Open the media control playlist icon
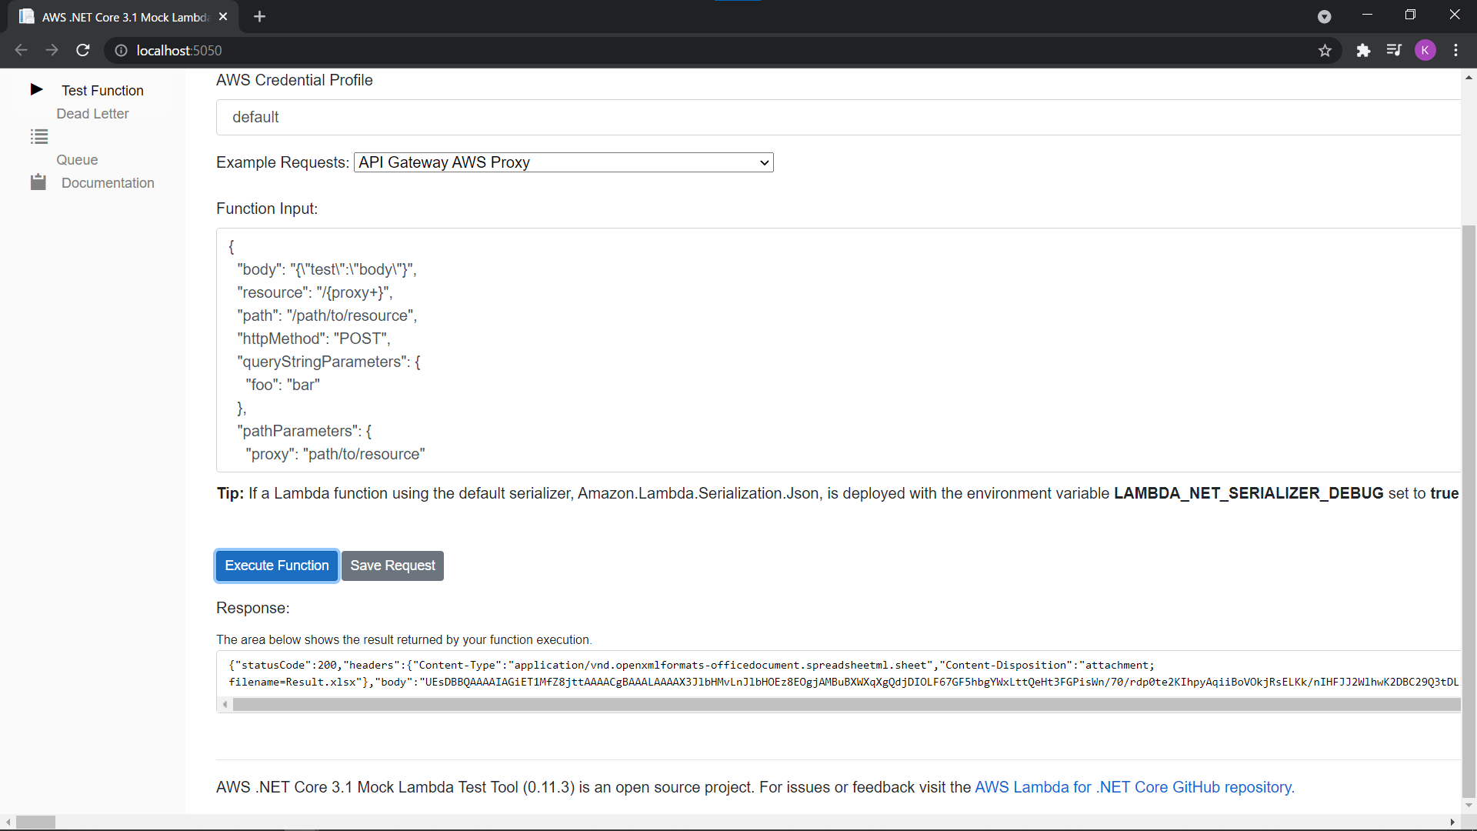 tap(1394, 51)
